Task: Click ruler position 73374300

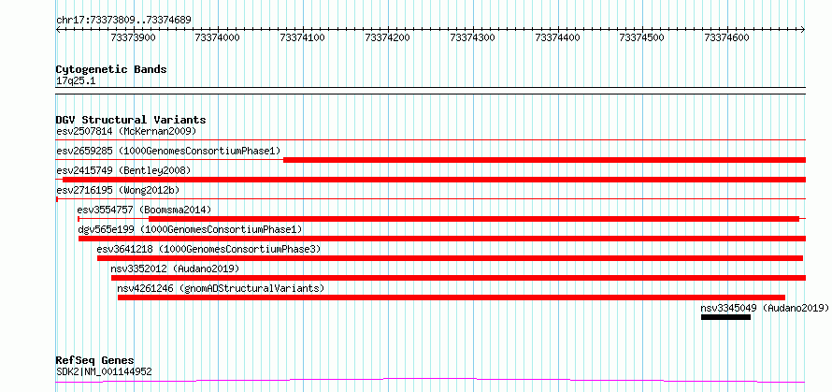Action: (x=473, y=37)
